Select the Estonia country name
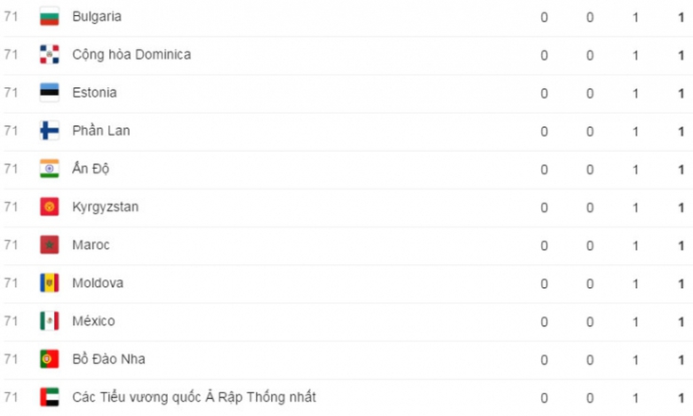The height and width of the screenshot is (416, 693). pyautogui.click(x=94, y=92)
